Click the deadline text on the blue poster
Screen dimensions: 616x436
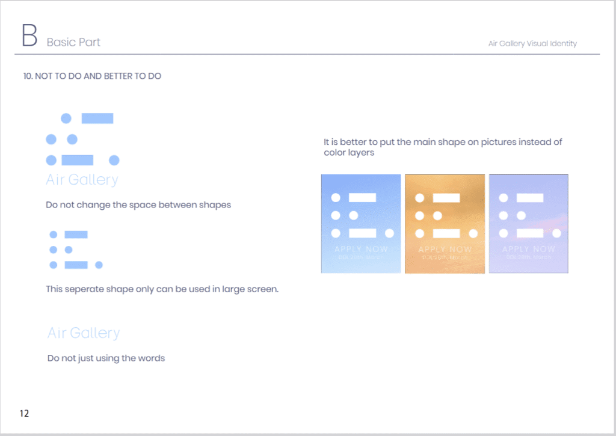pyautogui.click(x=360, y=257)
